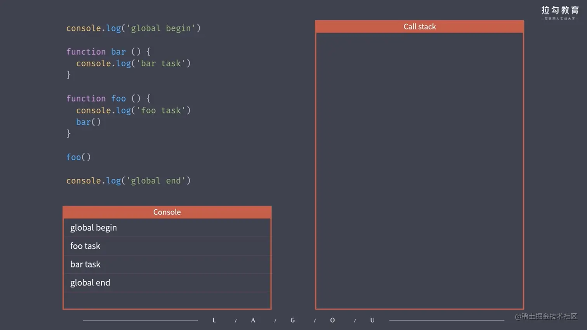Click the foo() call statement
Image resolution: width=587 pixels, height=330 pixels.
[78, 157]
